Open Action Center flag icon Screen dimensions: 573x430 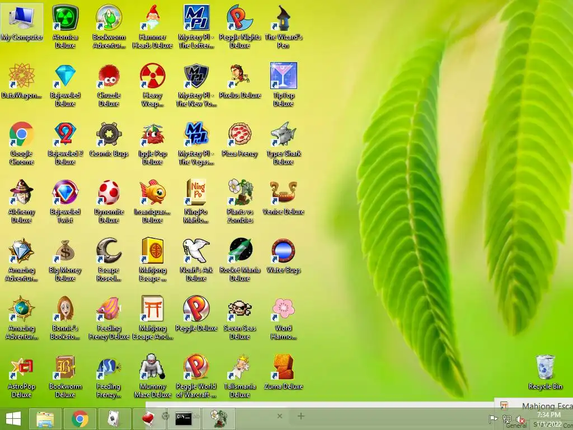tap(494, 419)
